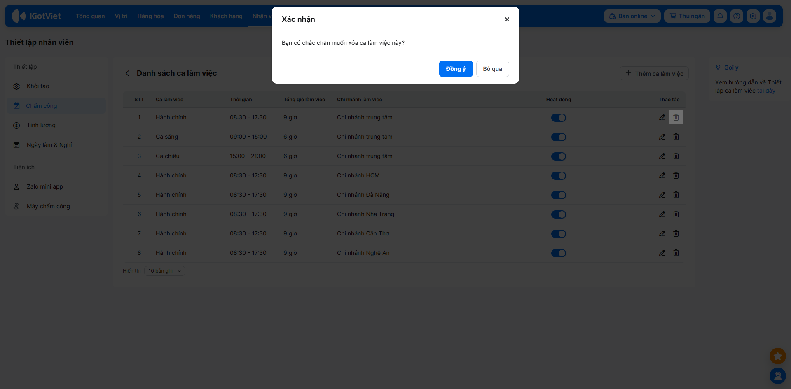Click the KiotViet logo
Image resolution: width=791 pixels, height=389 pixels.
[36, 16]
